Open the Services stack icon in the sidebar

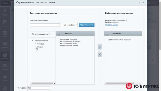(x=5, y=77)
